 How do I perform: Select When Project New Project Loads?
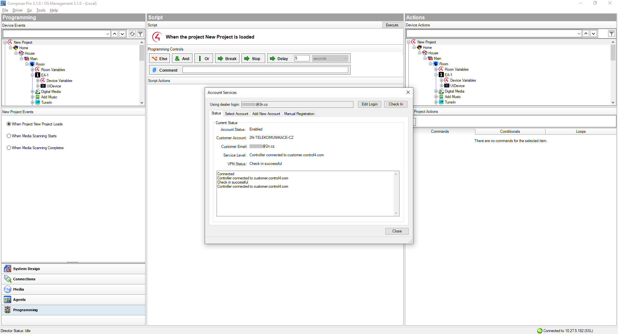coord(9,124)
